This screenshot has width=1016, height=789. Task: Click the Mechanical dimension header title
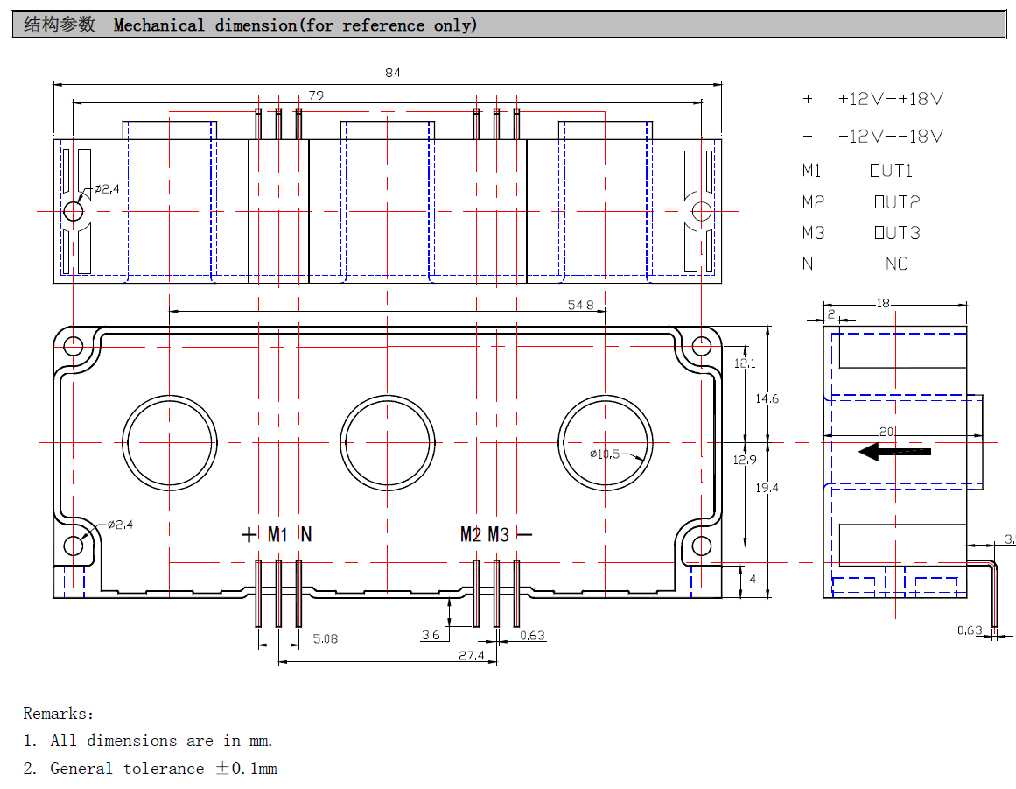pos(296,25)
